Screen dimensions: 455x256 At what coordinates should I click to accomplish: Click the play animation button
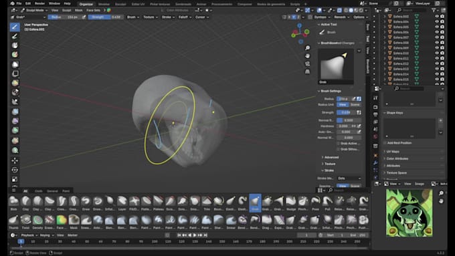pos(195,235)
